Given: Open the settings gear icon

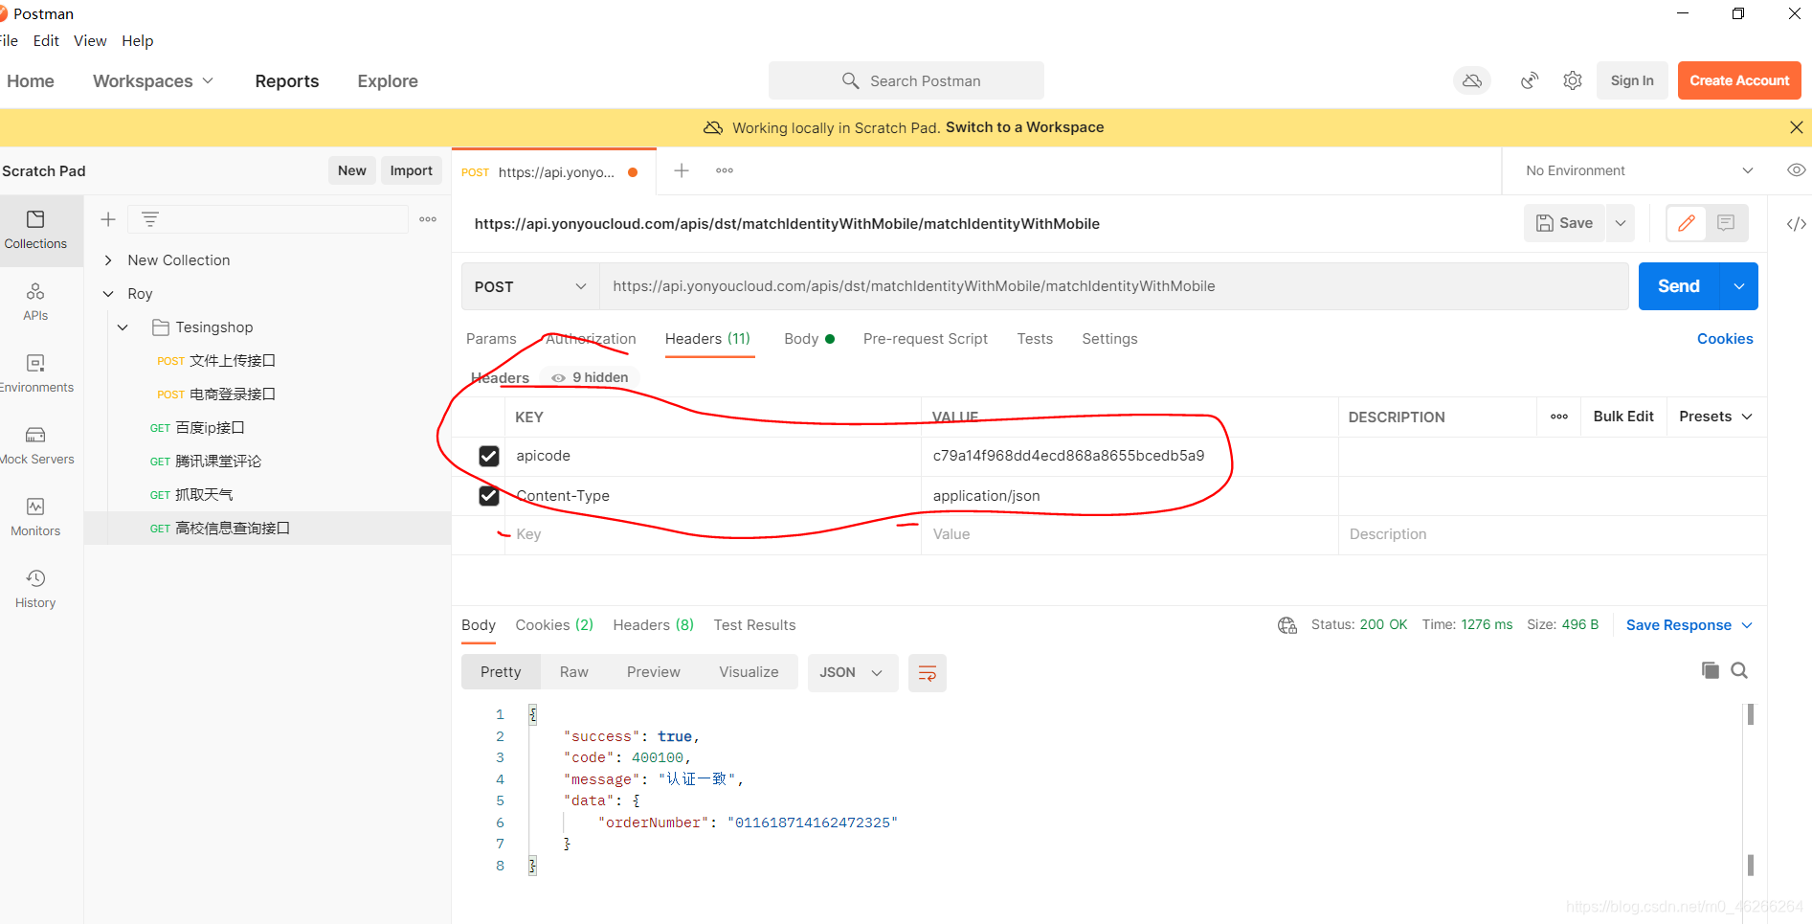Looking at the screenshot, I should [x=1573, y=80].
